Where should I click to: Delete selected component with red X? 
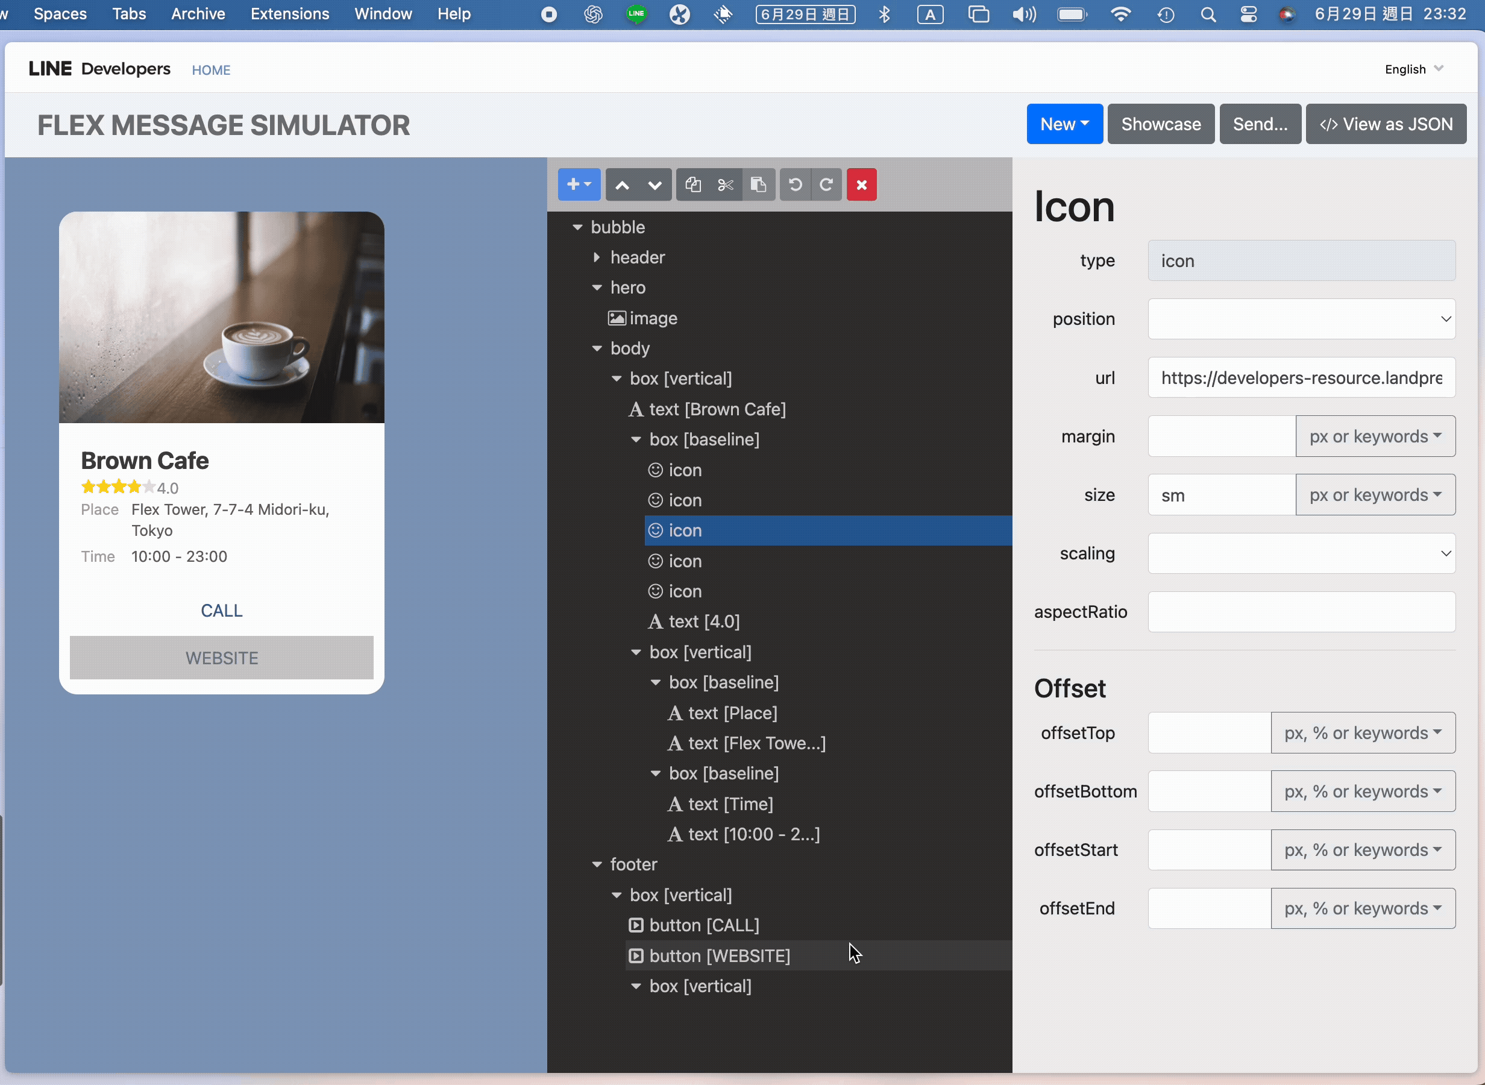[x=861, y=184]
